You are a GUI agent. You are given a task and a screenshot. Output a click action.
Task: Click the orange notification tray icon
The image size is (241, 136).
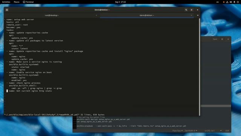tap(224, 2)
